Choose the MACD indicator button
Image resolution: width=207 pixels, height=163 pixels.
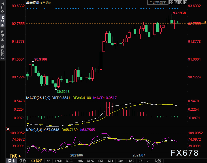(x=58, y=161)
